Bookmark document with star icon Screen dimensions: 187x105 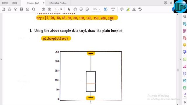(9, 9)
